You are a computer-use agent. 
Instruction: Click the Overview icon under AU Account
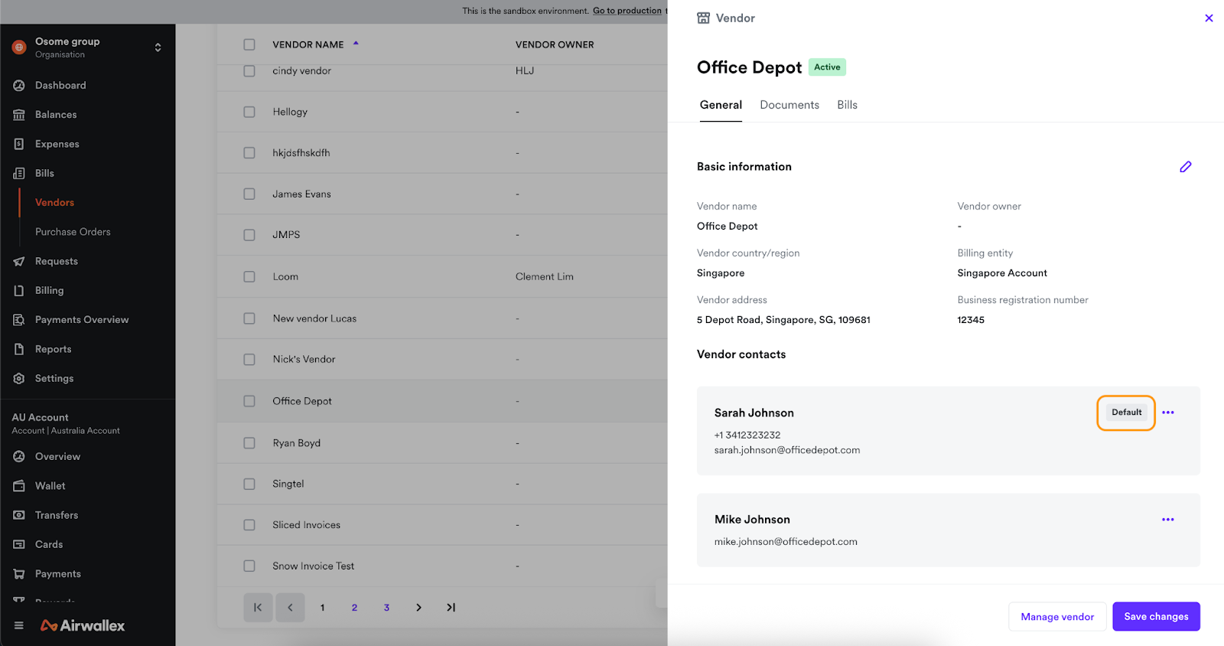click(x=19, y=457)
